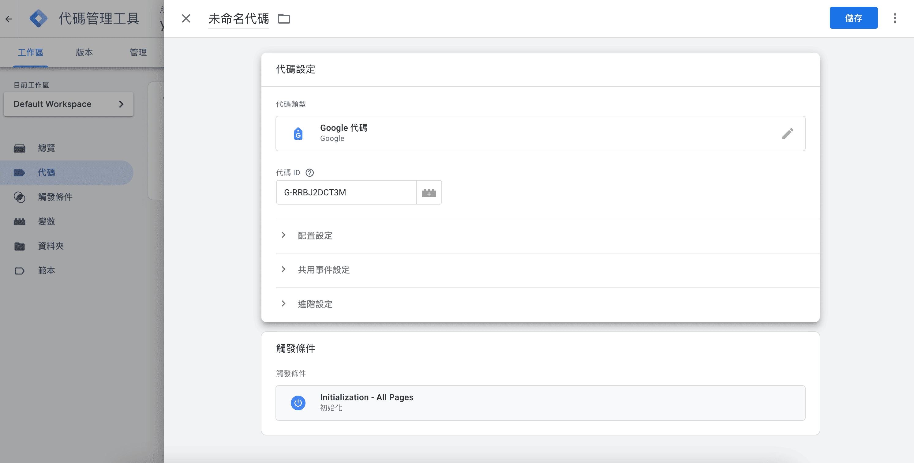This screenshot has height=463, width=914.
Task: Click the pencil edit icon for tag type
Action: point(787,134)
